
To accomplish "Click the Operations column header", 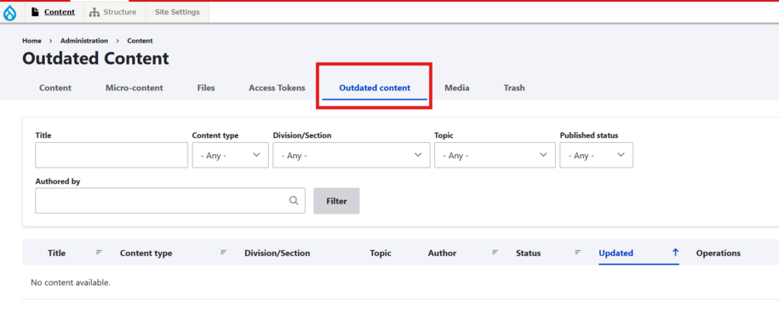I will pos(719,253).
